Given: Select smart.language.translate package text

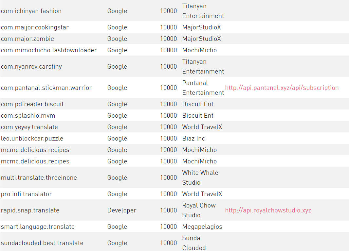Looking at the screenshot, I should pyautogui.click(x=38, y=226).
